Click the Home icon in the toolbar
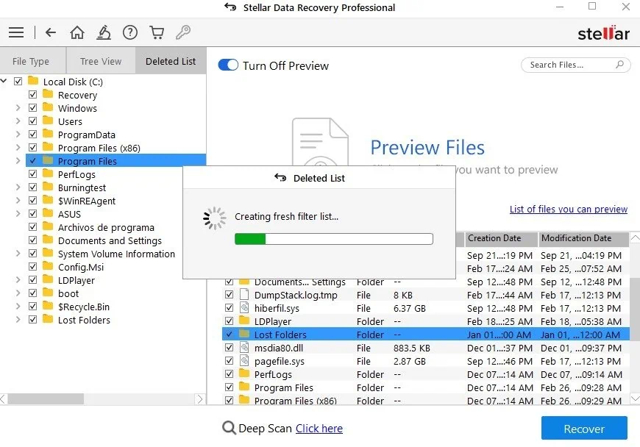Screen dimensions: 640x447 click(77, 32)
